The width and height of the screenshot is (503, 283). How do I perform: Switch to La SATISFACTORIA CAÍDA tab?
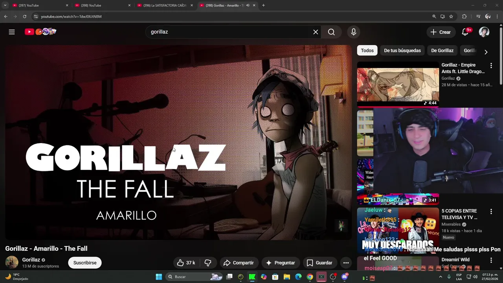(165, 6)
